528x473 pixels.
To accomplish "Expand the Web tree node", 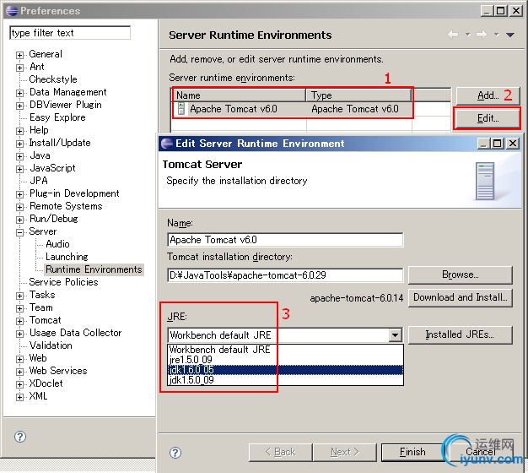I will click(20, 359).
